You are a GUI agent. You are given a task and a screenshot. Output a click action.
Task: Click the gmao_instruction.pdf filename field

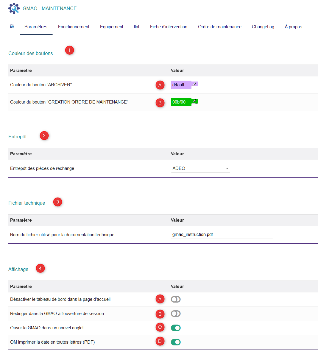(x=221, y=234)
